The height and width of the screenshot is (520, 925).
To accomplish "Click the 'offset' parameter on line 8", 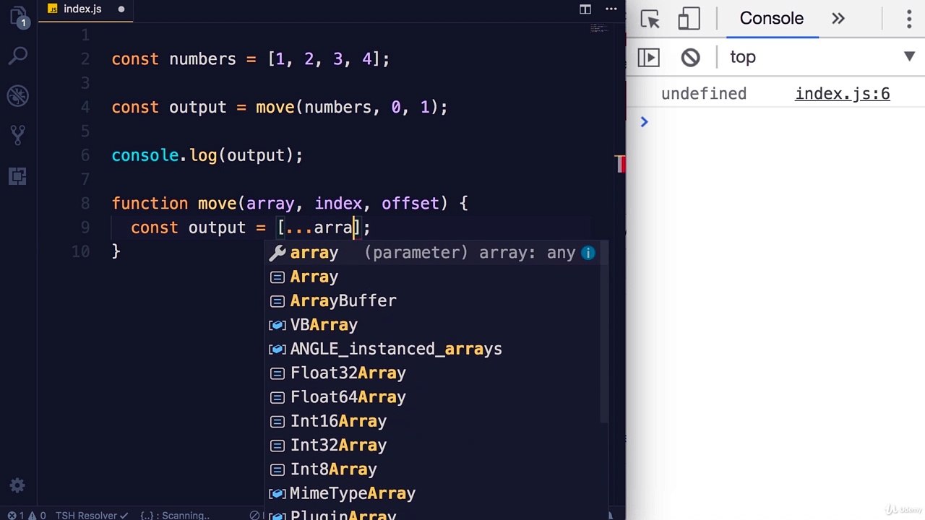I will pos(410,204).
